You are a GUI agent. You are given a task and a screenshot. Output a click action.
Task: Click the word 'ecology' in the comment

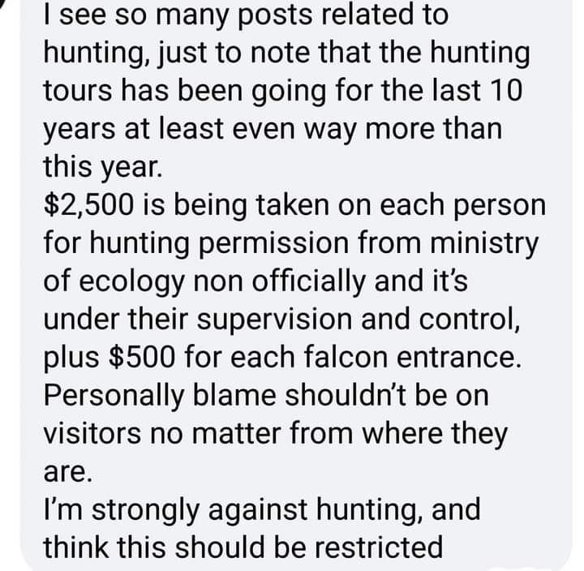pyautogui.click(x=132, y=283)
